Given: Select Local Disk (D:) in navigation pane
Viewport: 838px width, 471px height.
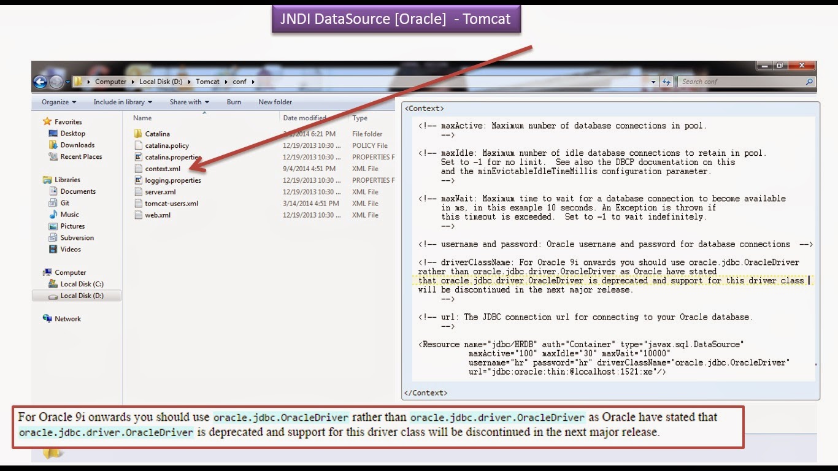Looking at the screenshot, I should 77,296.
